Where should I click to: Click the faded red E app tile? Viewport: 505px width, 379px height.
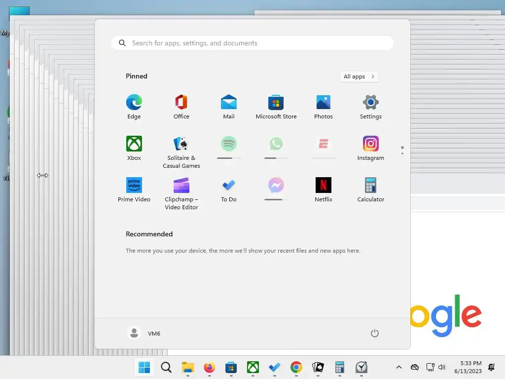coord(324,148)
